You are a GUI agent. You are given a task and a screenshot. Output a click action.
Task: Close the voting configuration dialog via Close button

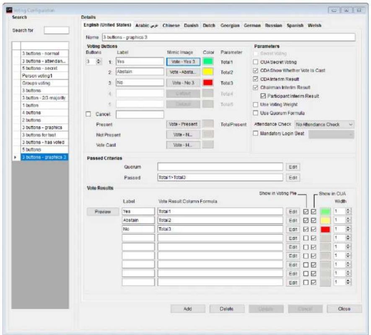click(x=344, y=309)
